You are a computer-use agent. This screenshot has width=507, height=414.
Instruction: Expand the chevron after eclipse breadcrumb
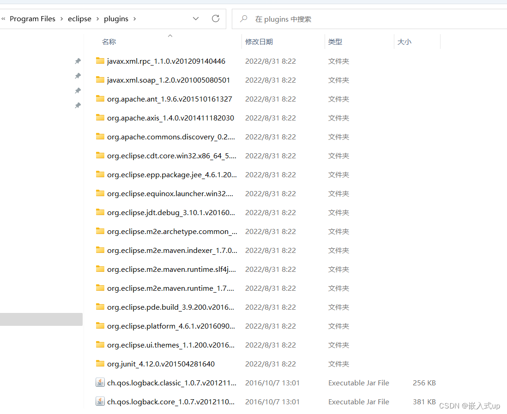point(97,19)
